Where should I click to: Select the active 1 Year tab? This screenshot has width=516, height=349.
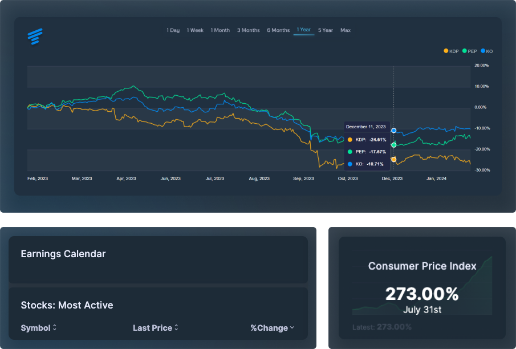[x=303, y=30]
